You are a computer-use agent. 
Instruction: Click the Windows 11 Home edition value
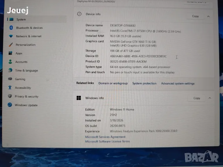[x=122, y=110]
